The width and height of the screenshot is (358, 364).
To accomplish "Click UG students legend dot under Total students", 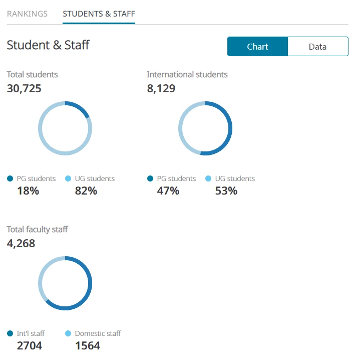I will coord(68,178).
